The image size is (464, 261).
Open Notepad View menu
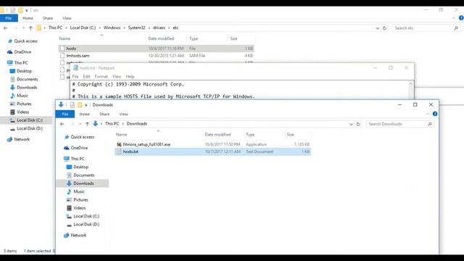click(x=117, y=76)
